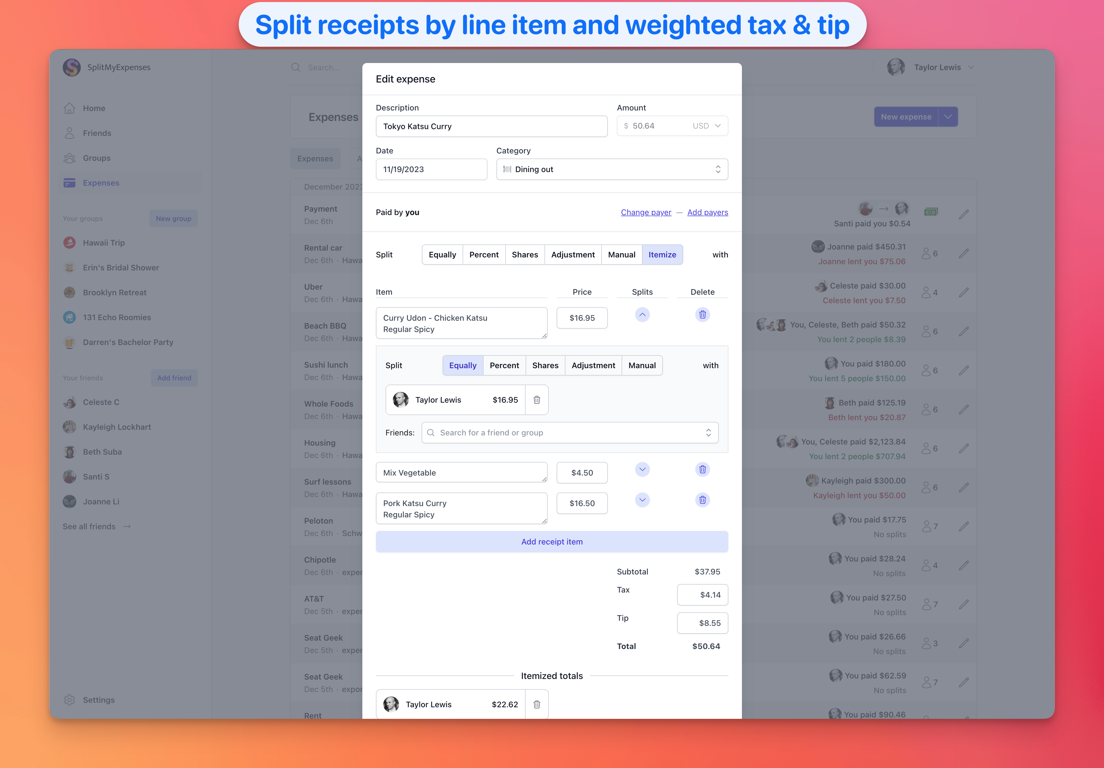Edit the Tip amount field
This screenshot has height=768, width=1104.
click(702, 623)
